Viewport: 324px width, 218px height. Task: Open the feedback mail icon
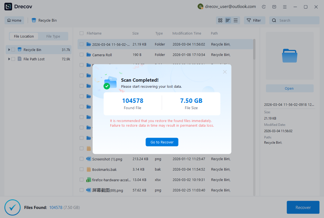click(x=274, y=7)
